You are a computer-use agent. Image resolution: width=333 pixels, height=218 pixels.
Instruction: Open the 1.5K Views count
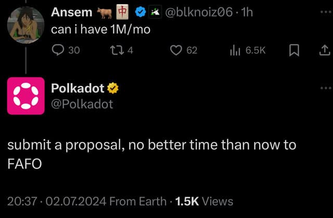204,201
